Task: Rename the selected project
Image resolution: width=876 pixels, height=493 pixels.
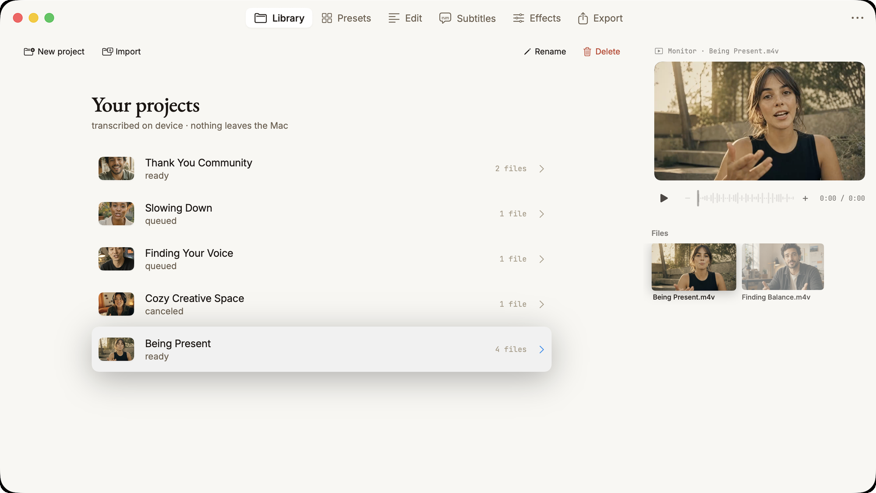Action: click(x=545, y=52)
